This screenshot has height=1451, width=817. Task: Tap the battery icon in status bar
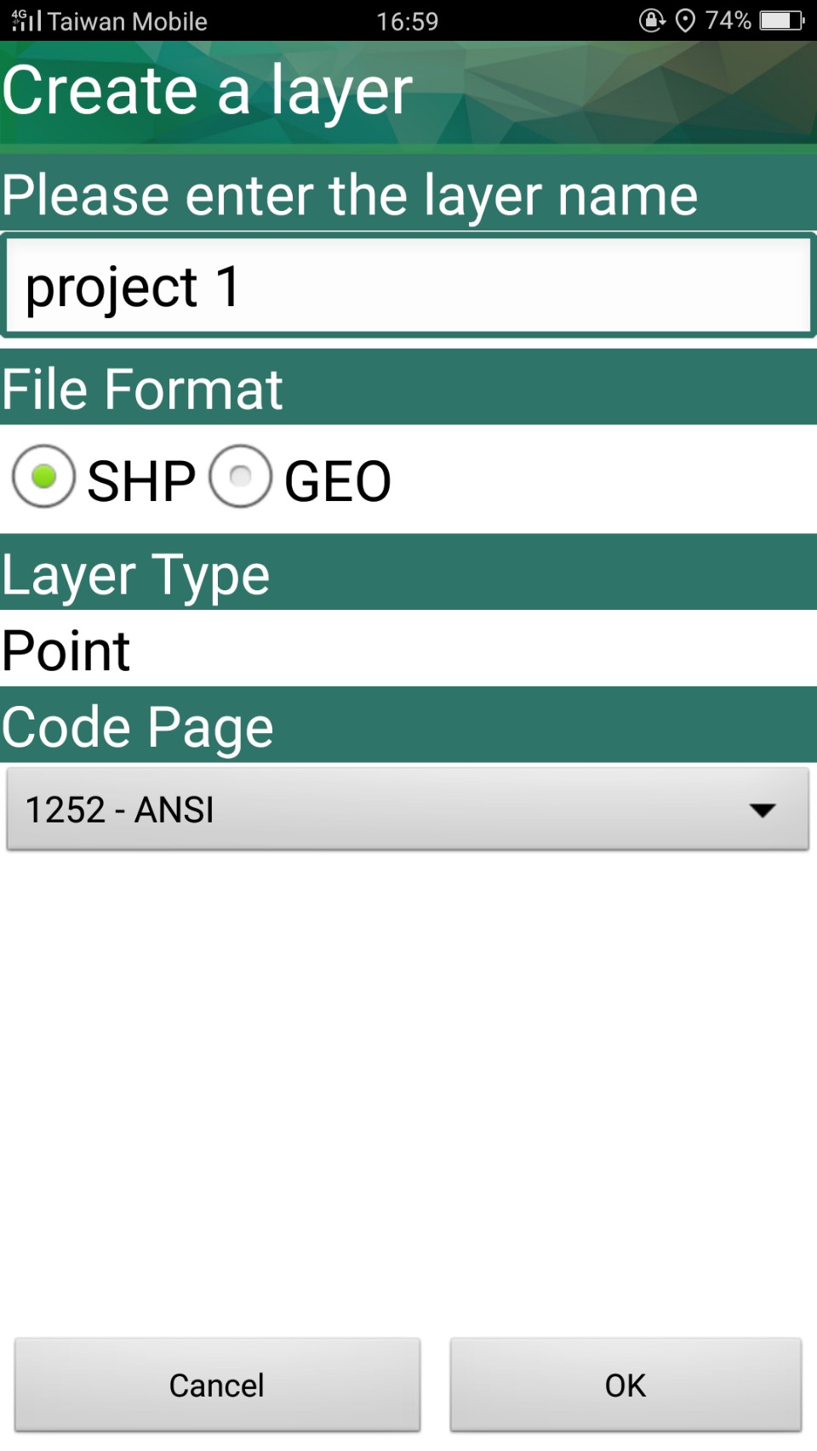[x=781, y=20]
